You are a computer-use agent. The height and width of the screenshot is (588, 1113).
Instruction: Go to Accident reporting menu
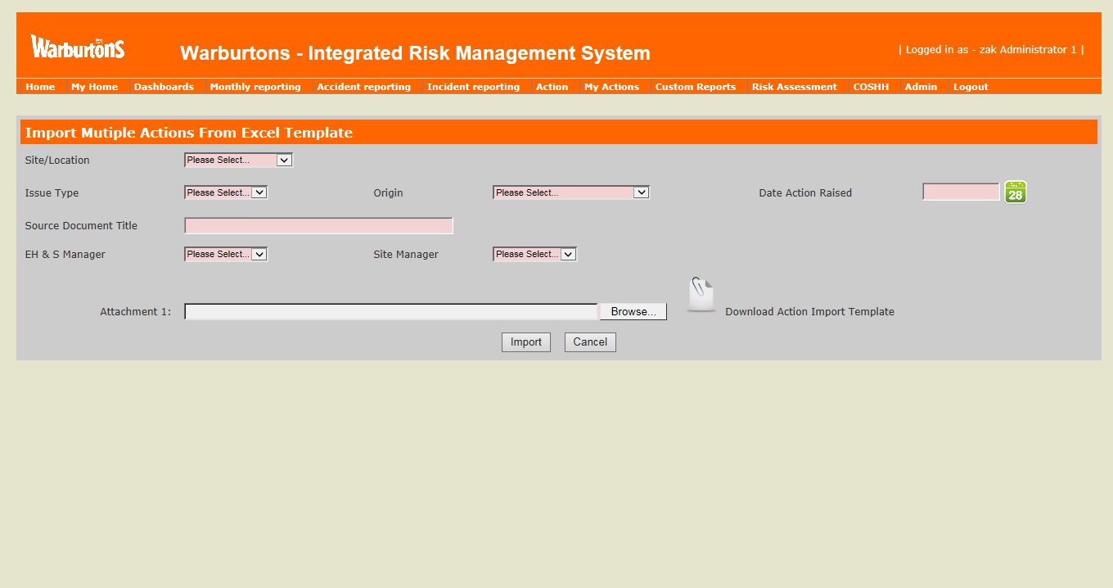click(x=363, y=87)
